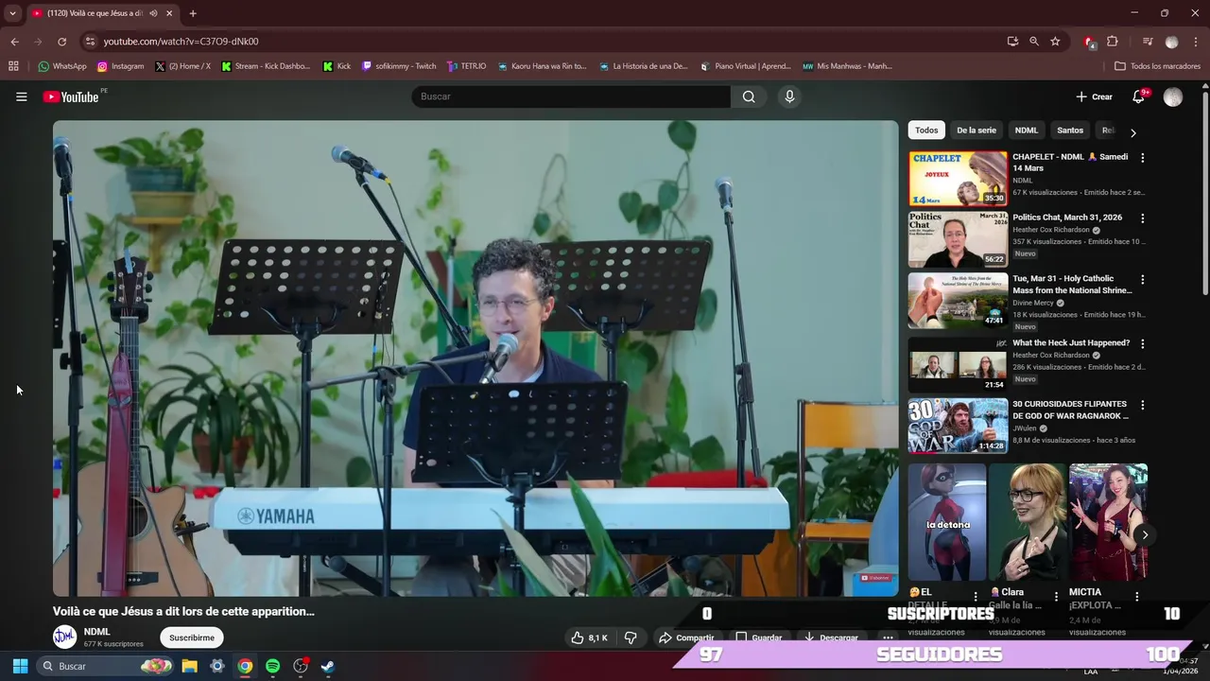Click Divine Mercy channel name
The height and width of the screenshot is (681, 1210).
pyautogui.click(x=1032, y=303)
